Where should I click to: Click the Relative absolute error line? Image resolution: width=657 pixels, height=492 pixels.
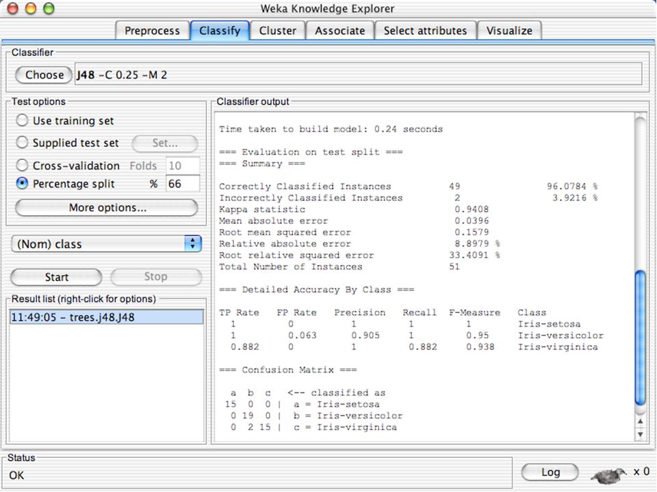coord(359,243)
